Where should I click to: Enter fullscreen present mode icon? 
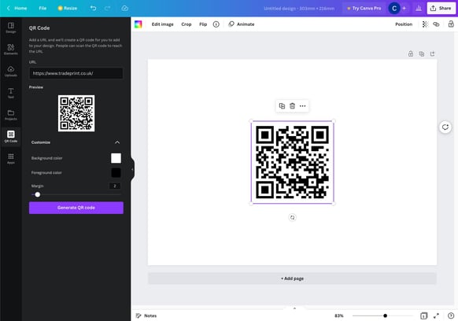pyautogui.click(x=436, y=315)
